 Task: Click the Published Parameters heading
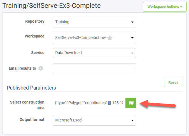pos(31,88)
